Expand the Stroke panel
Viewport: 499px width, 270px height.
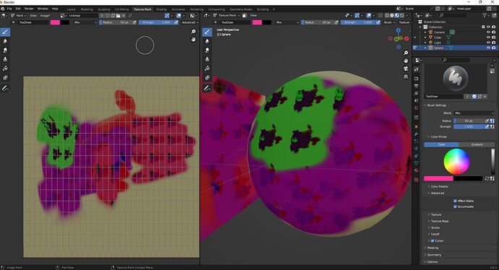(435, 227)
